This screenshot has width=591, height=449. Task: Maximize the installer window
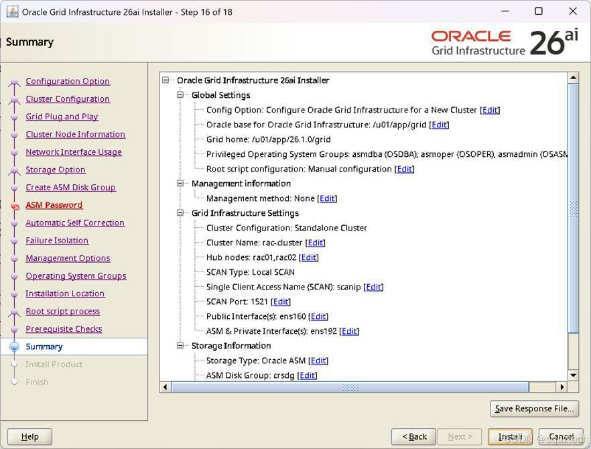pyautogui.click(x=539, y=11)
